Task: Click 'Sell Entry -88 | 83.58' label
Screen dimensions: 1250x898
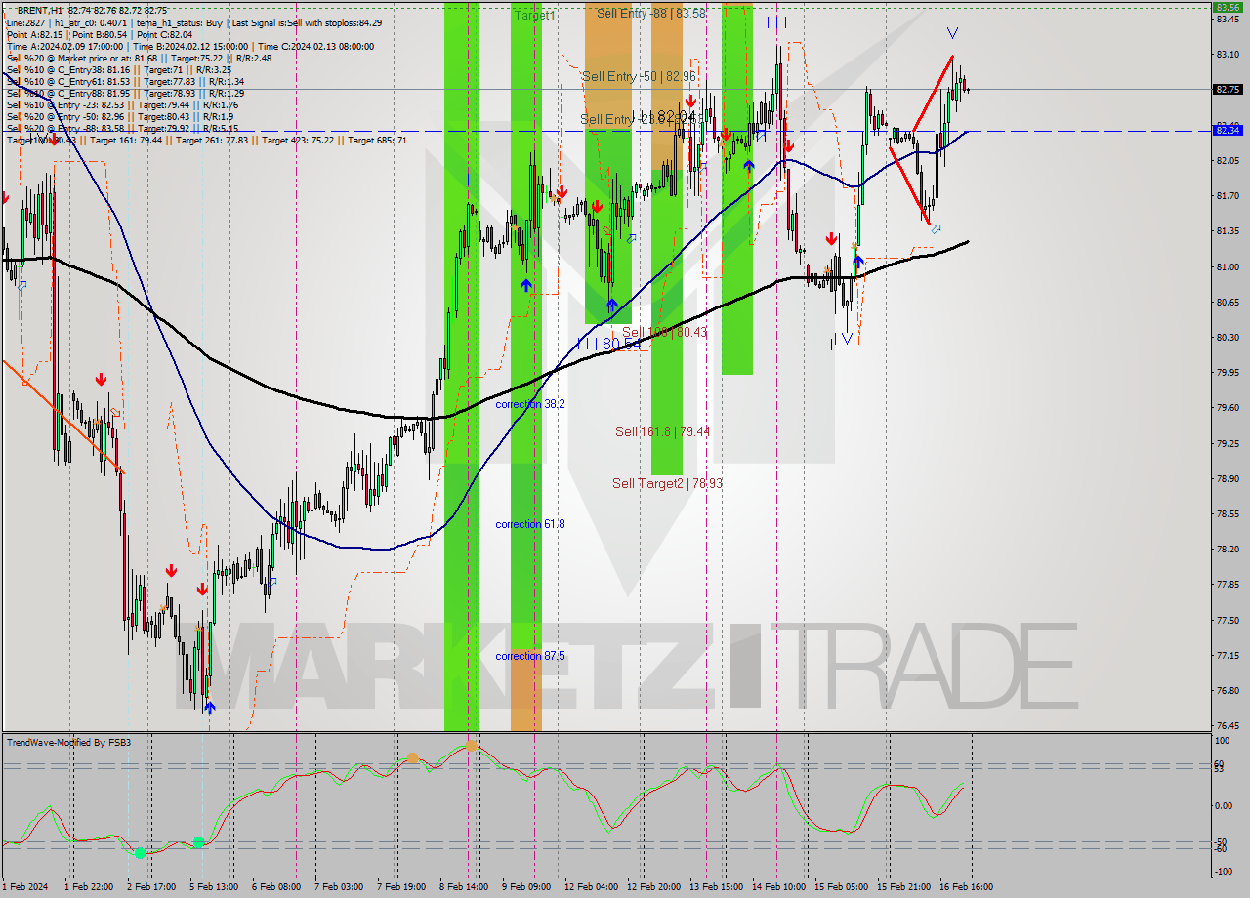Action: [650, 14]
